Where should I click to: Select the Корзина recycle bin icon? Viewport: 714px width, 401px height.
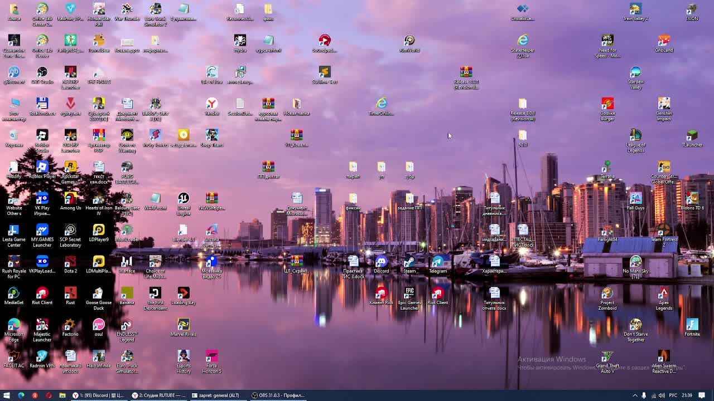[14, 139]
